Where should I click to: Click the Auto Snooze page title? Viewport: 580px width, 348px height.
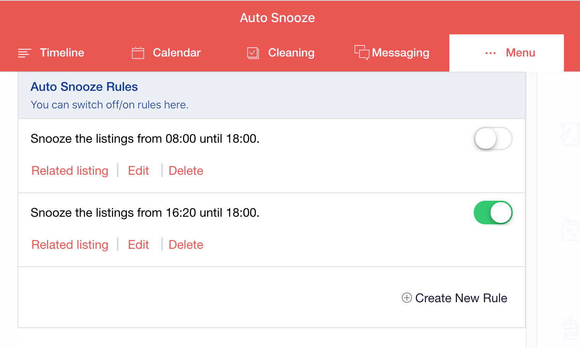(277, 18)
